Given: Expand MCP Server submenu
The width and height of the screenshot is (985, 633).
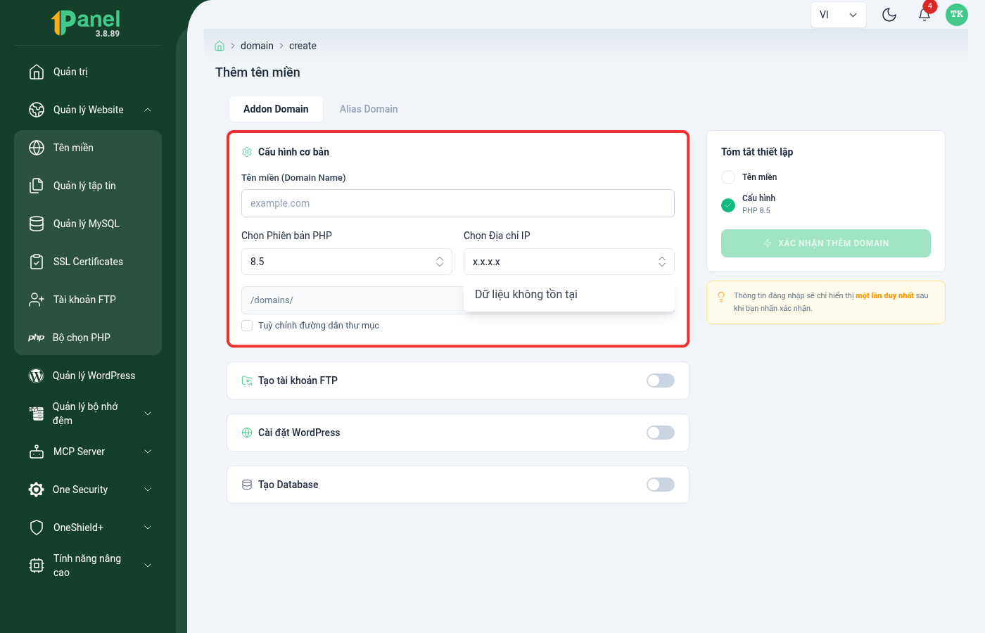Looking at the screenshot, I should click(148, 452).
